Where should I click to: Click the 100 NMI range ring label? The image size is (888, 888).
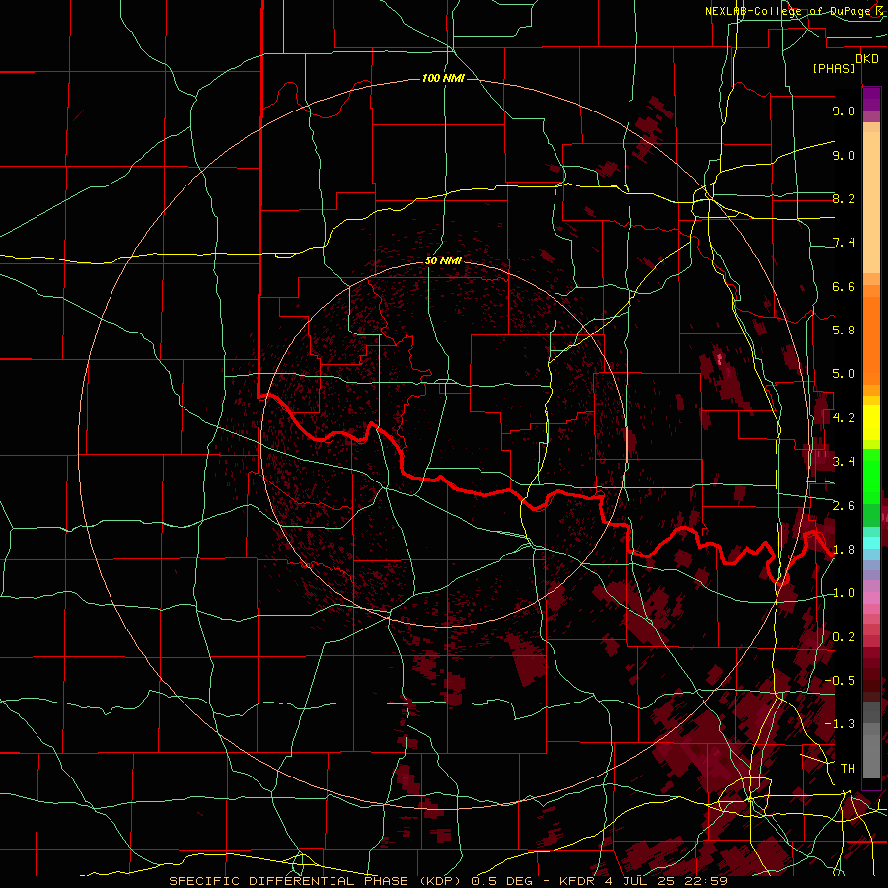point(443,78)
